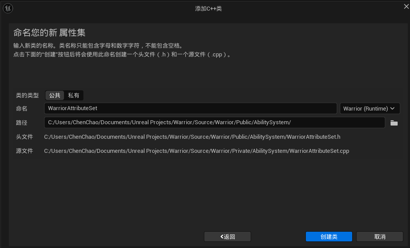Click the 取消 cancel button
Viewport: 410px width, 248px height.
pyautogui.click(x=380, y=237)
